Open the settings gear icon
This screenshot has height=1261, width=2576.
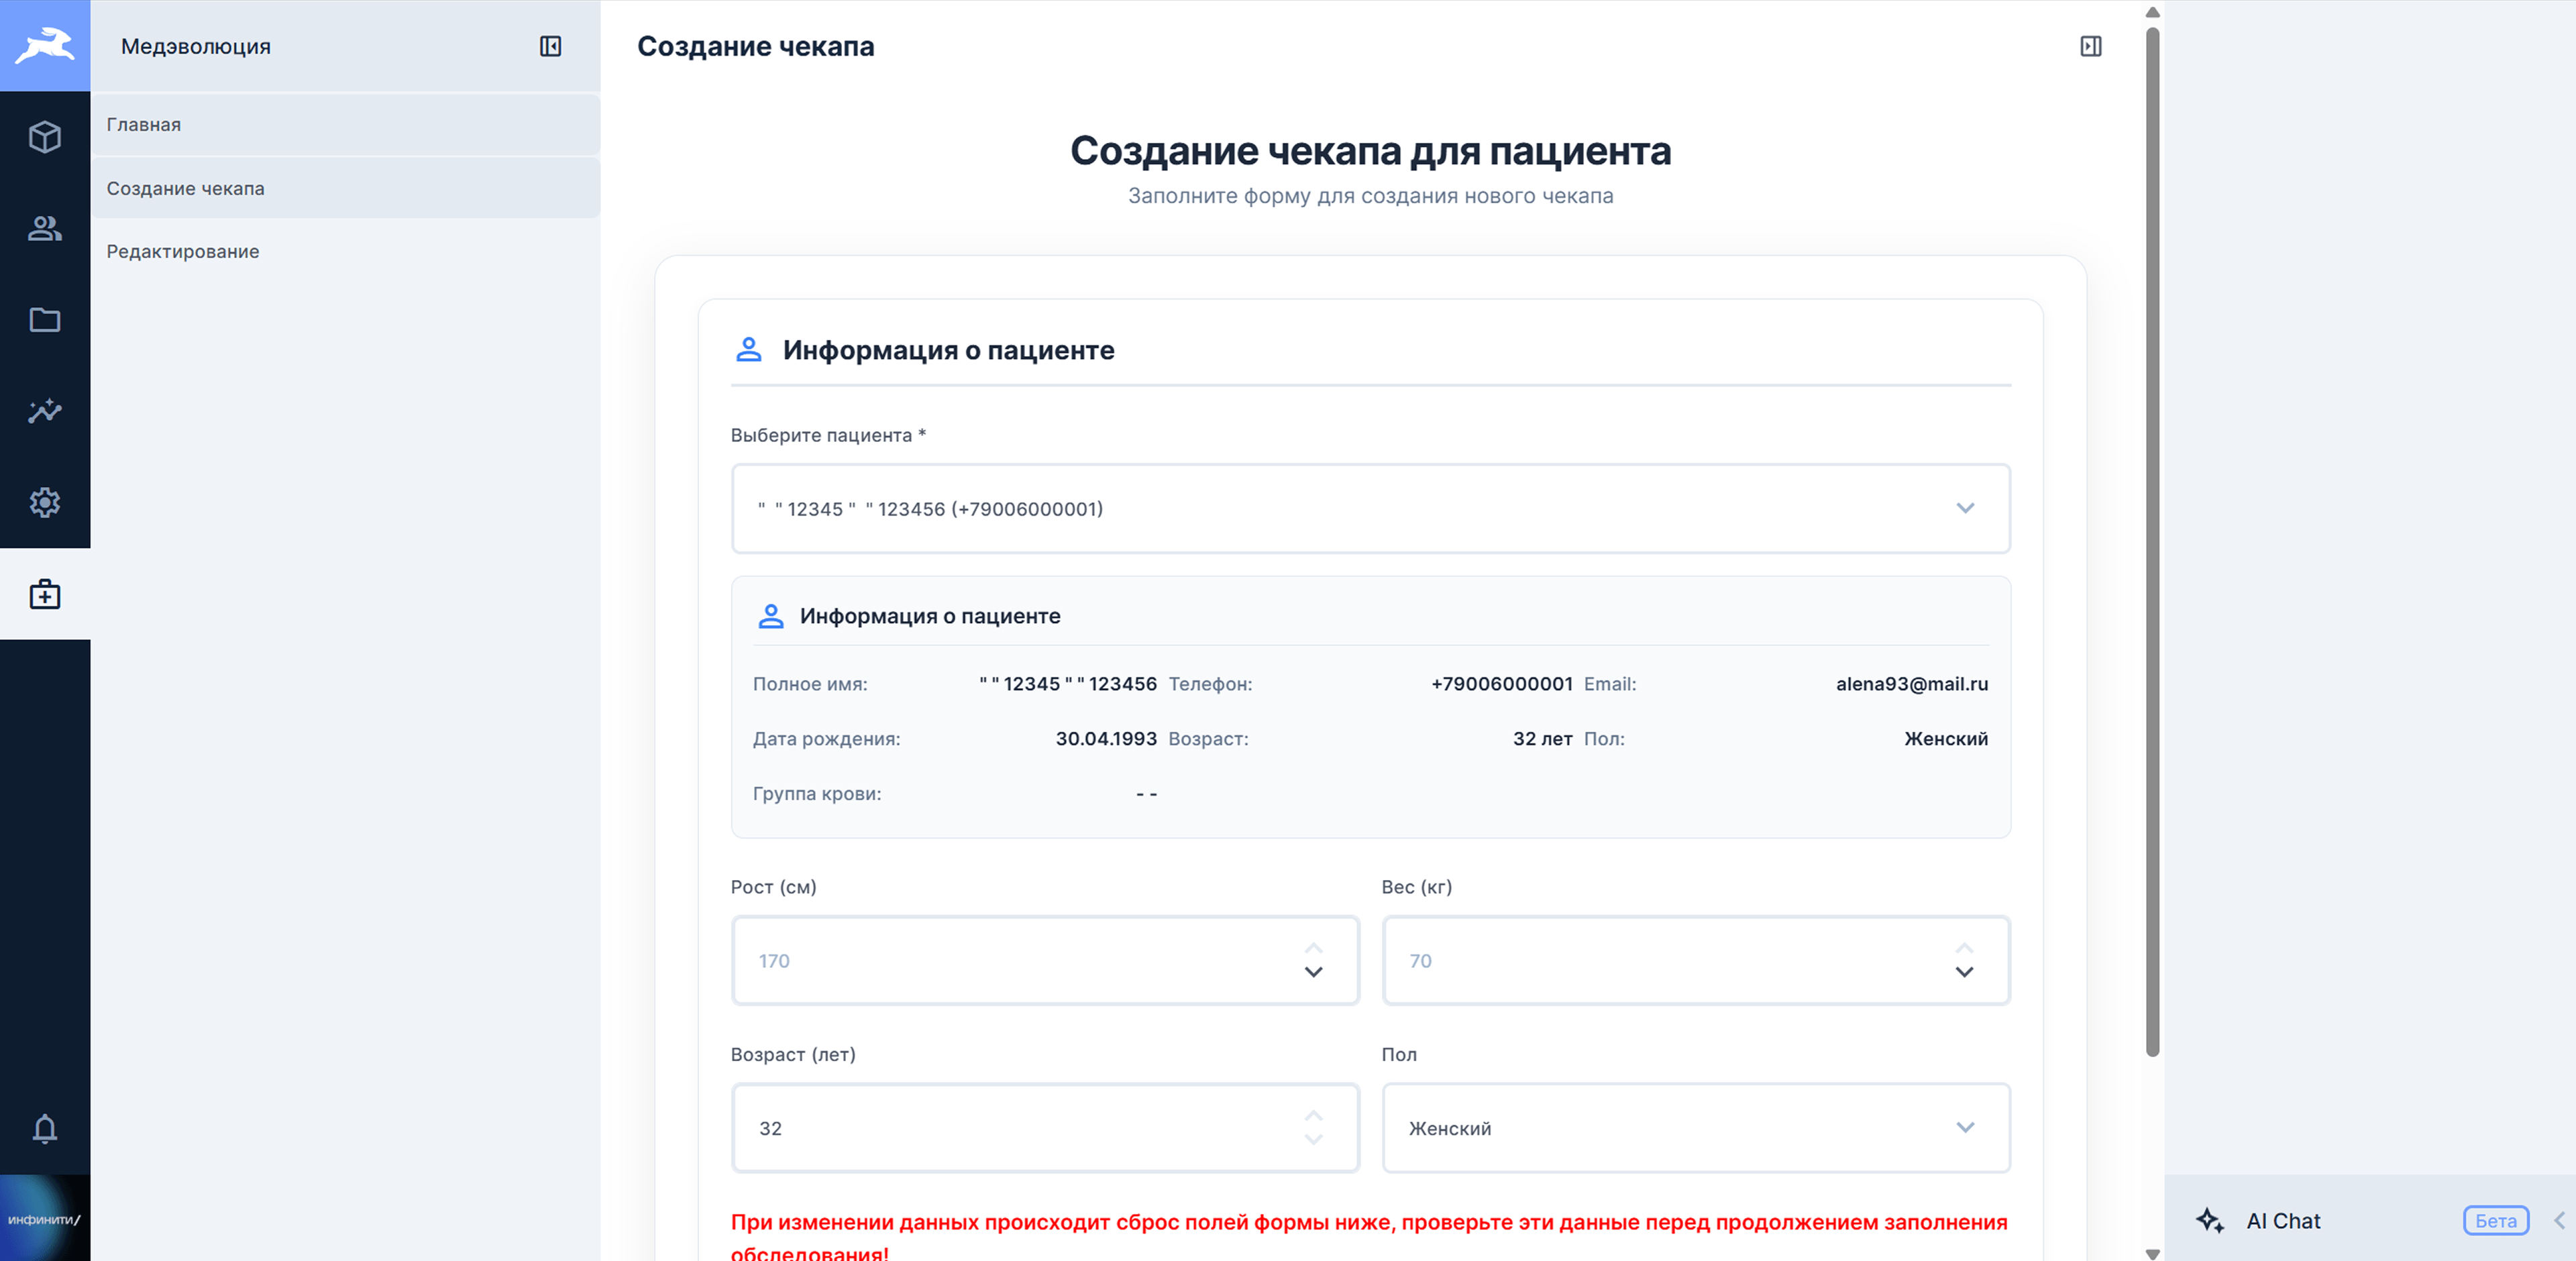coord(45,502)
